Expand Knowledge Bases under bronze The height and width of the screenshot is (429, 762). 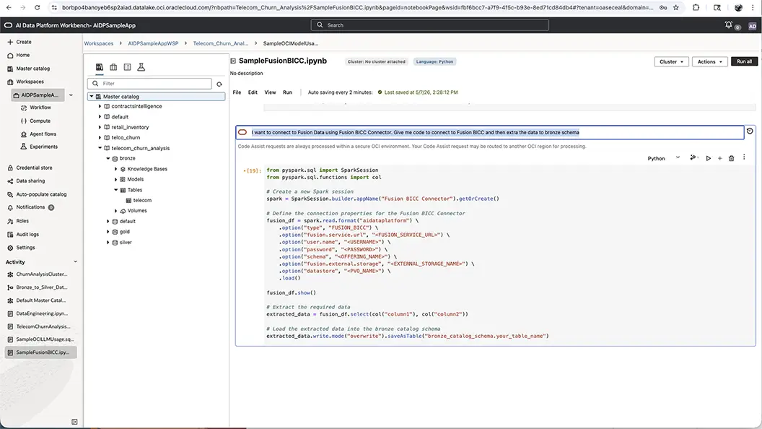pos(115,169)
